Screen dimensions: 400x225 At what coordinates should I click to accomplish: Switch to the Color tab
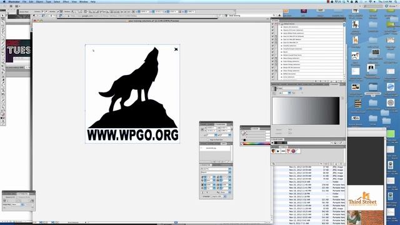point(256,129)
